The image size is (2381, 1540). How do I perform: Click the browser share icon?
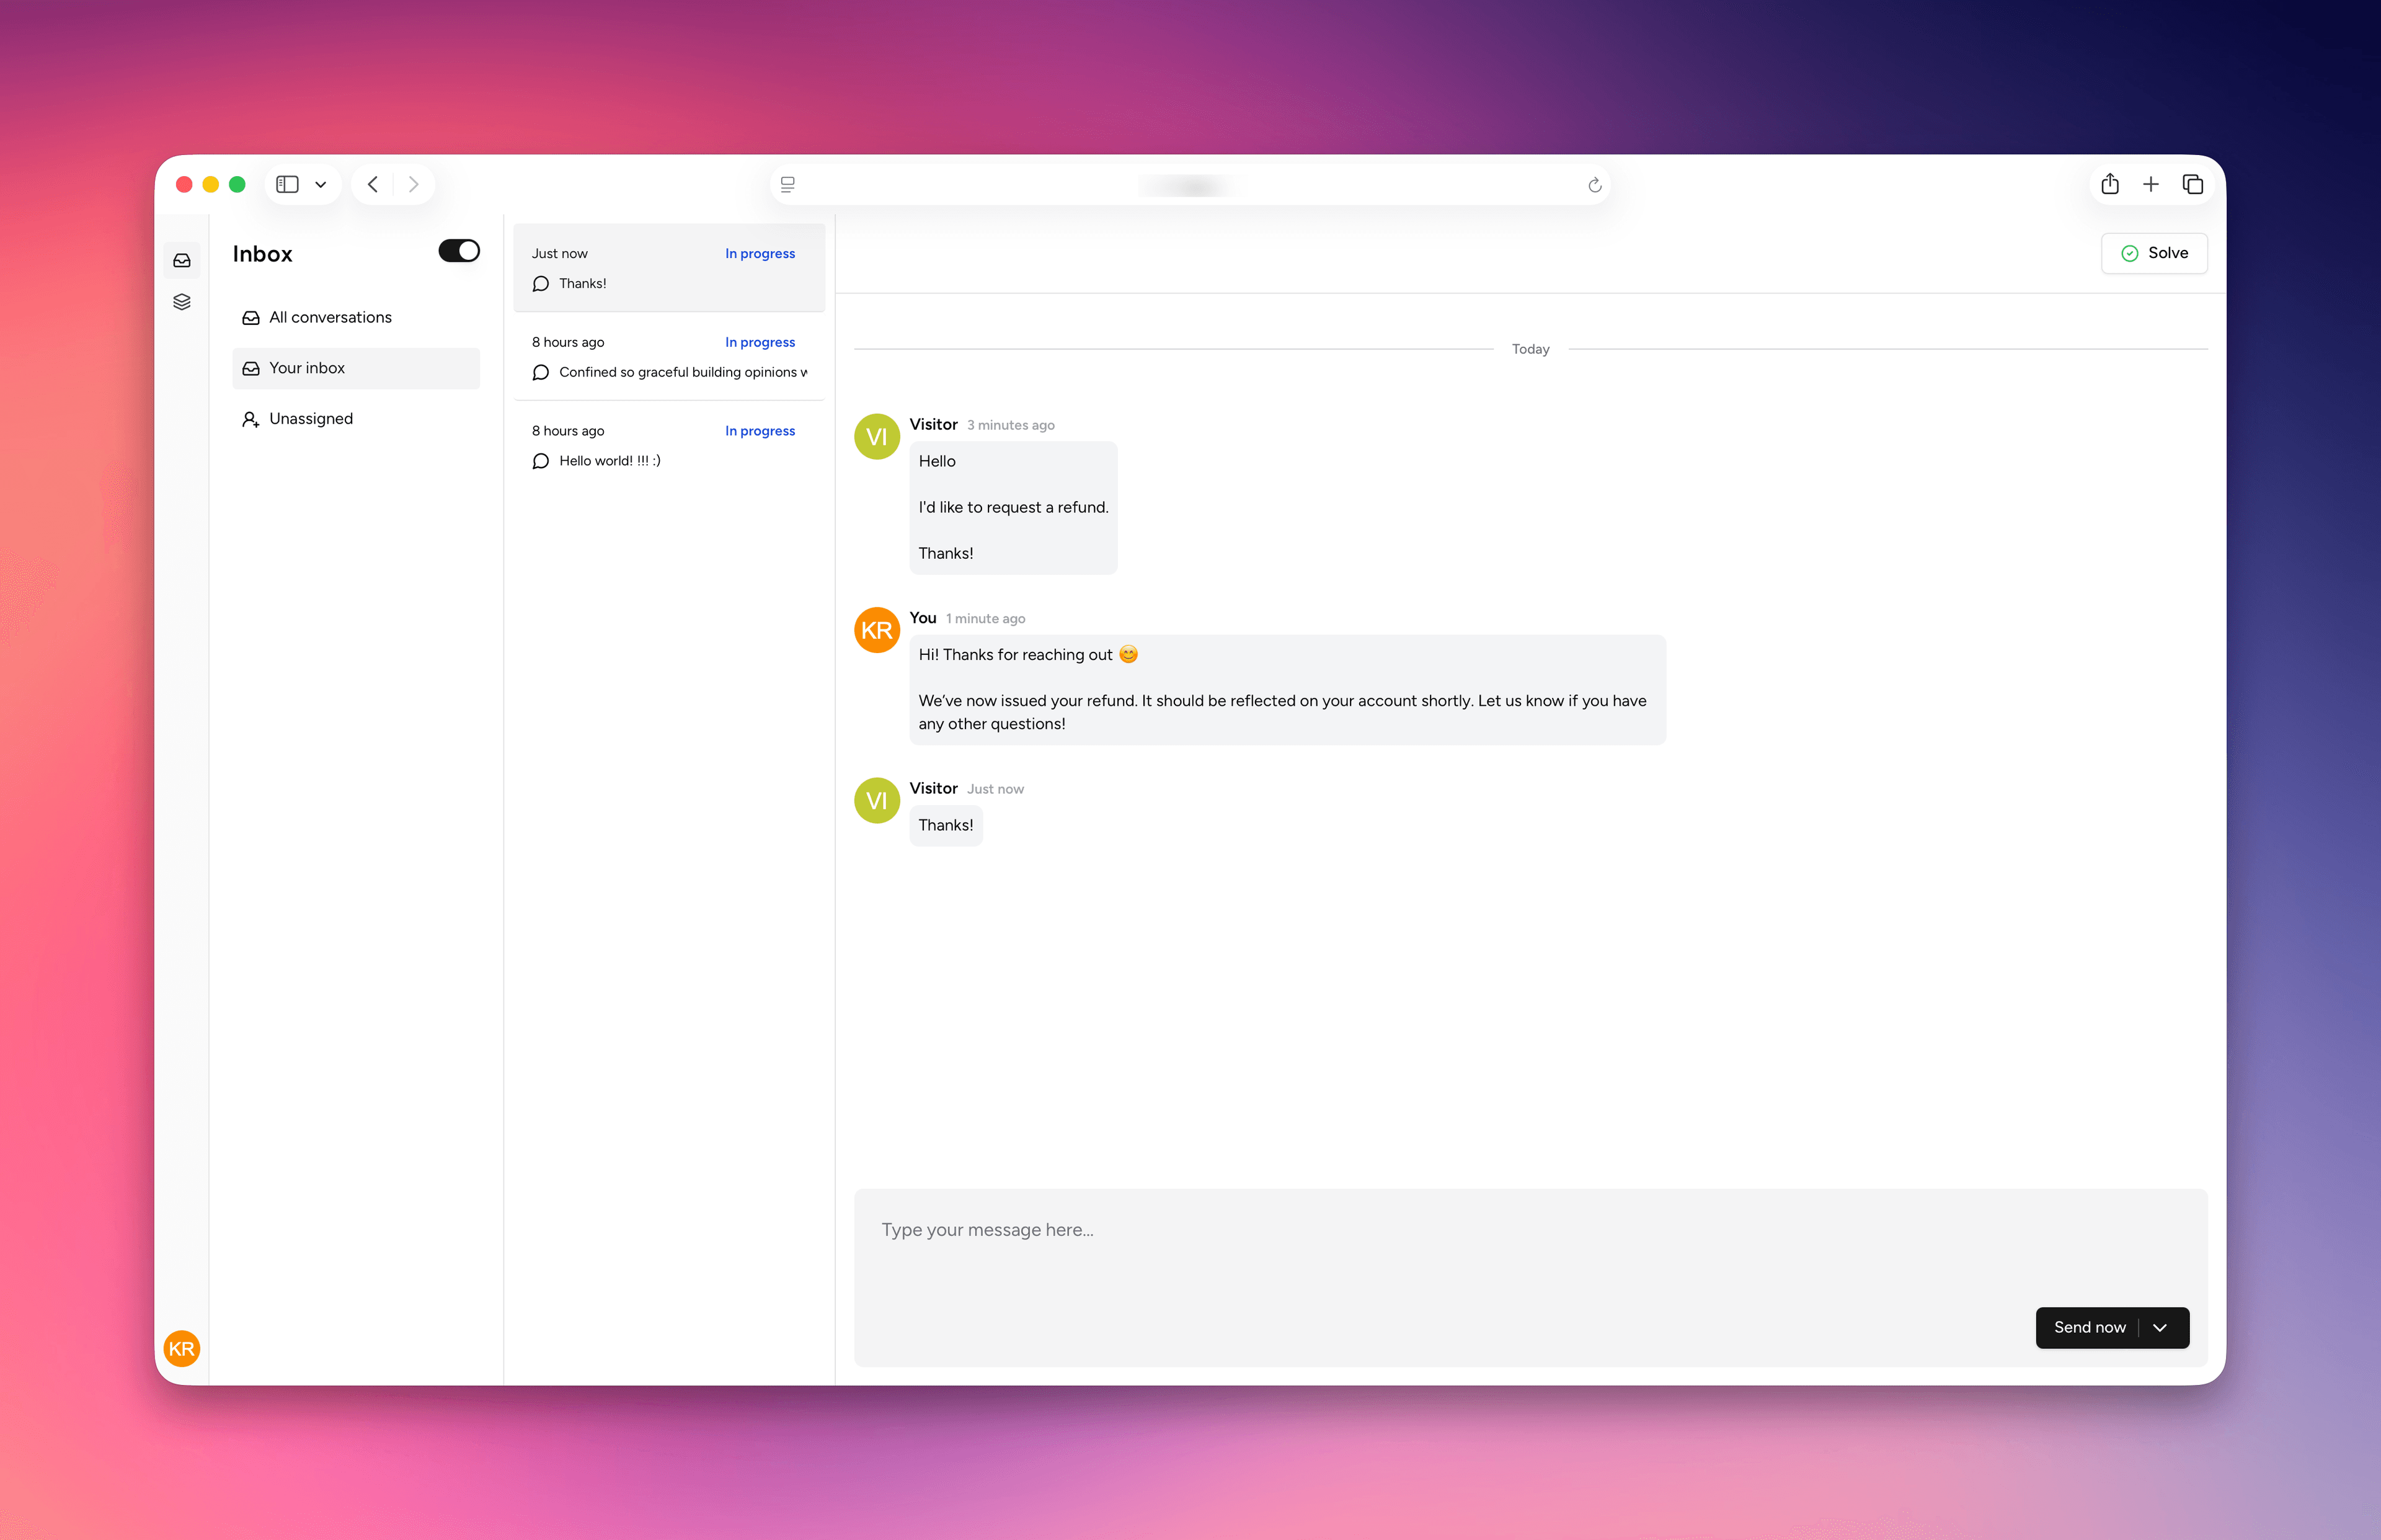pos(2109,184)
